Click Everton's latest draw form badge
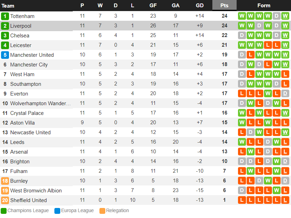Viewport: 291px width, 218px height. (285, 94)
